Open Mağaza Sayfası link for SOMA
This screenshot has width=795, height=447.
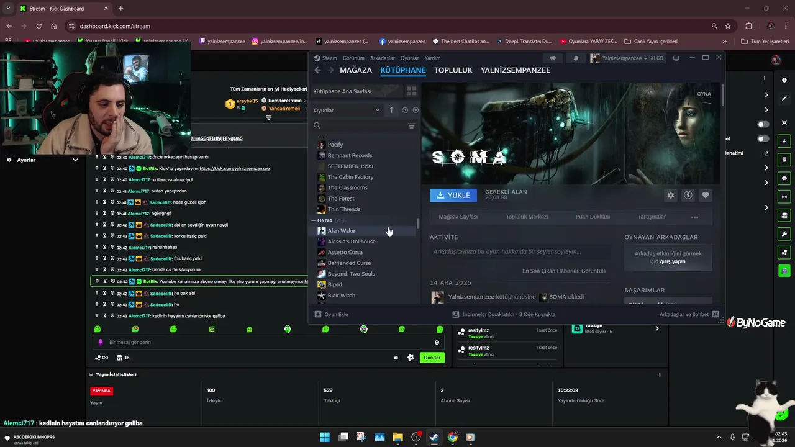tap(458, 217)
